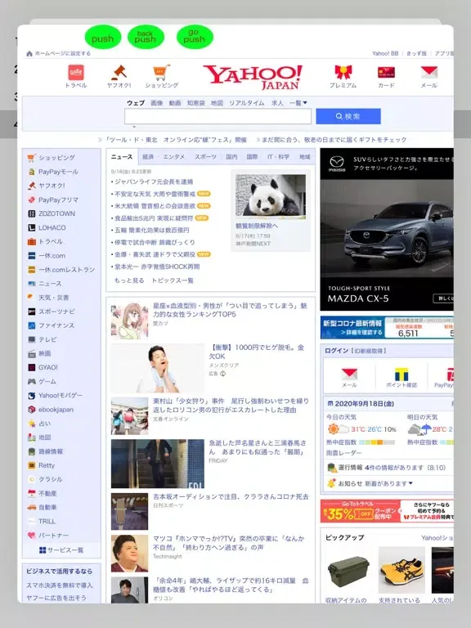
Task: Open 停電で試合中断 錦織びっくり headline
Action: coord(155,242)
